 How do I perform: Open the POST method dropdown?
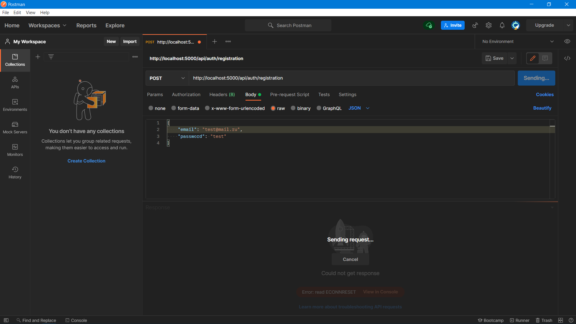tap(167, 78)
